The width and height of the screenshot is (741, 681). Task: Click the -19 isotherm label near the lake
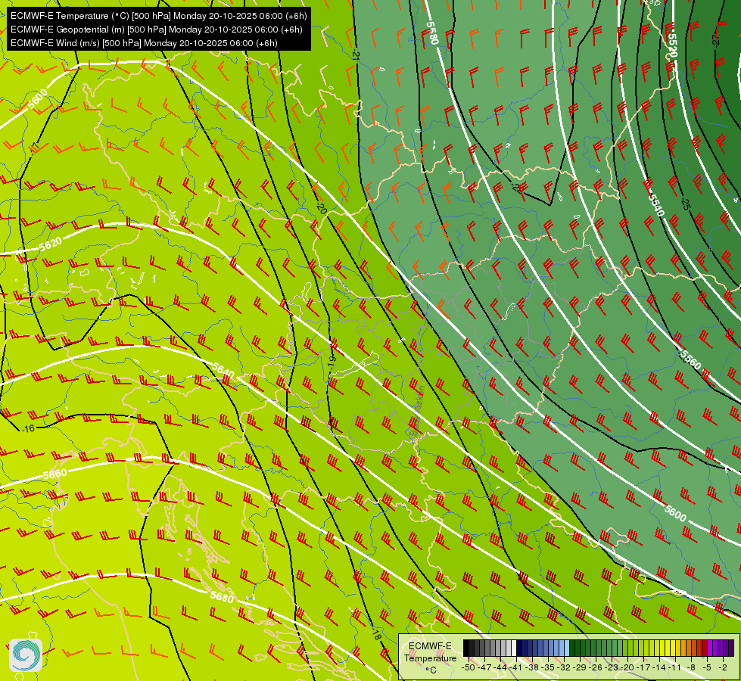coord(332,362)
